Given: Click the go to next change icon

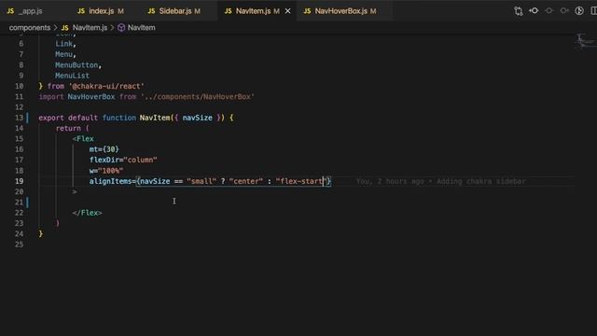Looking at the screenshot, I should [563, 10].
